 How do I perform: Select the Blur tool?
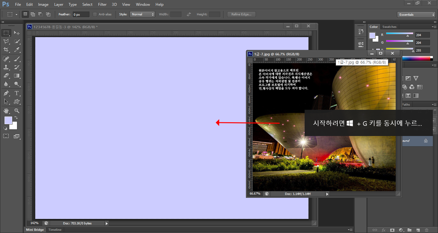pos(6,84)
